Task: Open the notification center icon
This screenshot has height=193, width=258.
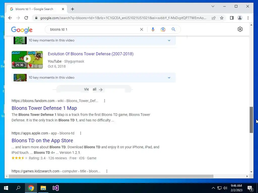Action: click(250, 188)
